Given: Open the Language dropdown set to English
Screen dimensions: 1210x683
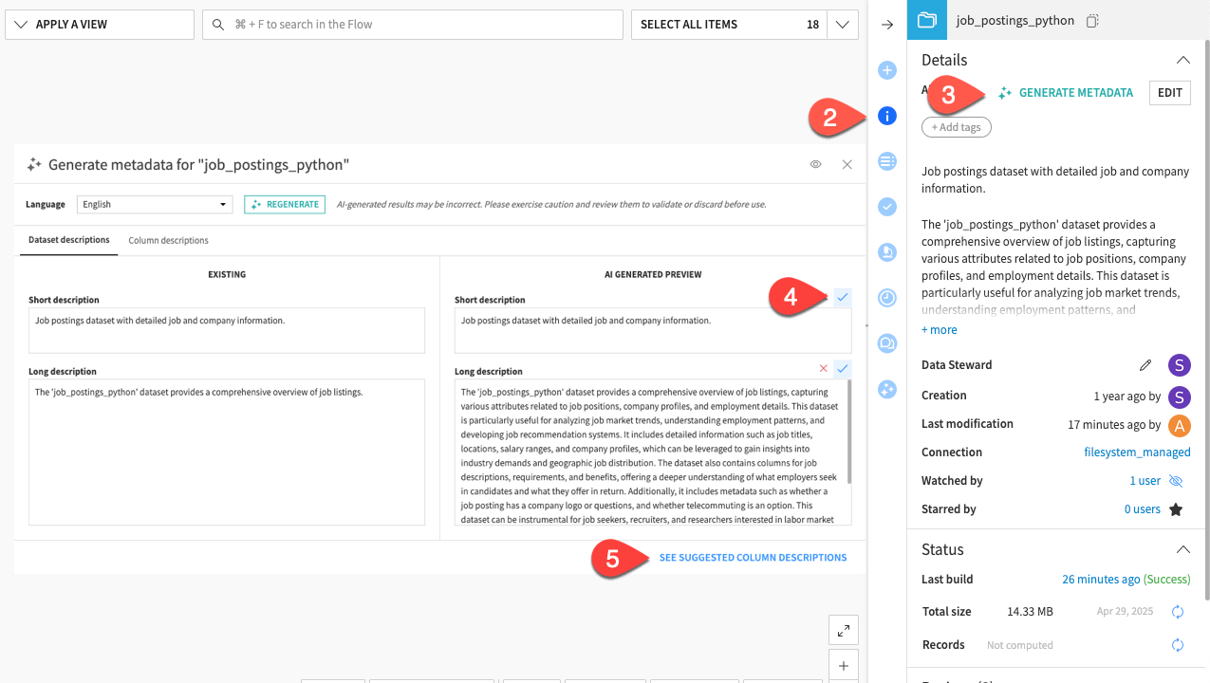Looking at the screenshot, I should tap(154, 204).
